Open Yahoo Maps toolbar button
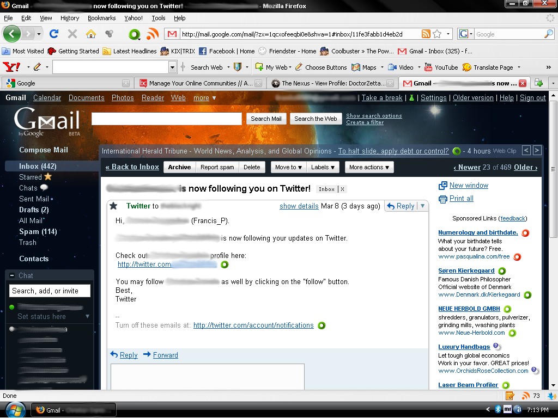Viewport: 558px width, 418px height. point(363,67)
